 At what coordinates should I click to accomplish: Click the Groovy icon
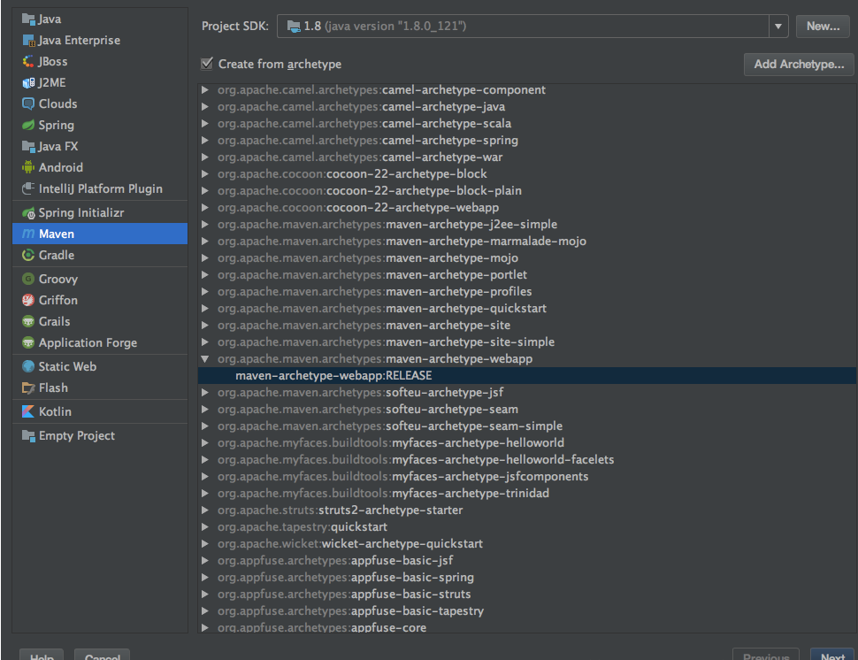pyautogui.click(x=28, y=279)
